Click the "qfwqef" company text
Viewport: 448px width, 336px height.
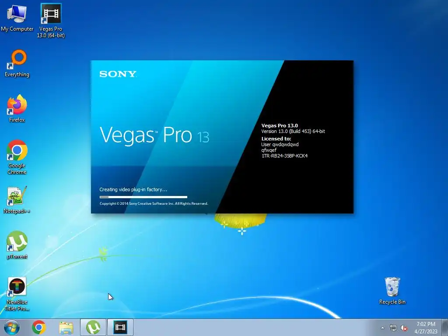click(x=269, y=150)
